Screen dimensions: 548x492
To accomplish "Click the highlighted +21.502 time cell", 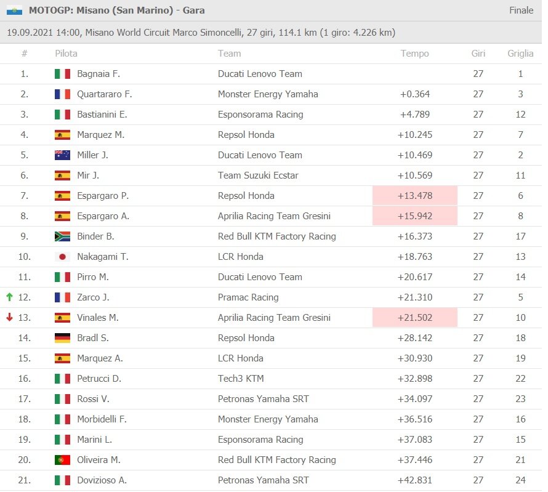I will click(x=415, y=318).
